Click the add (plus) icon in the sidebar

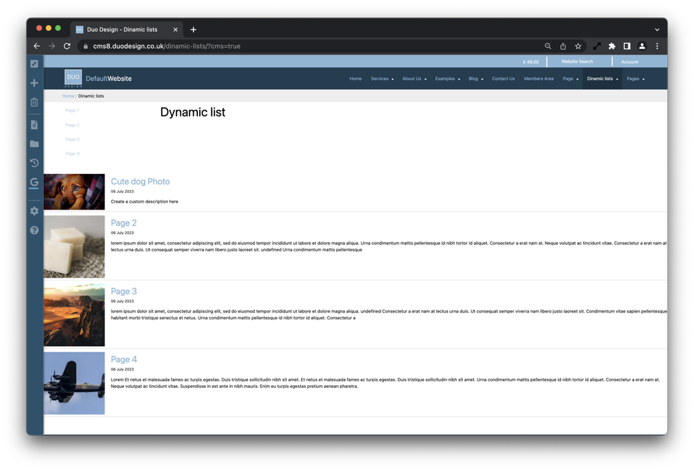[33, 82]
